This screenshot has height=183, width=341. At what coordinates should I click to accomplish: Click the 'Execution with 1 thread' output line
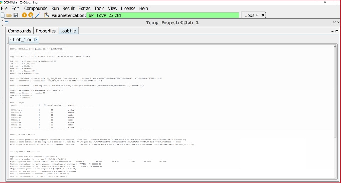[x=22, y=135]
